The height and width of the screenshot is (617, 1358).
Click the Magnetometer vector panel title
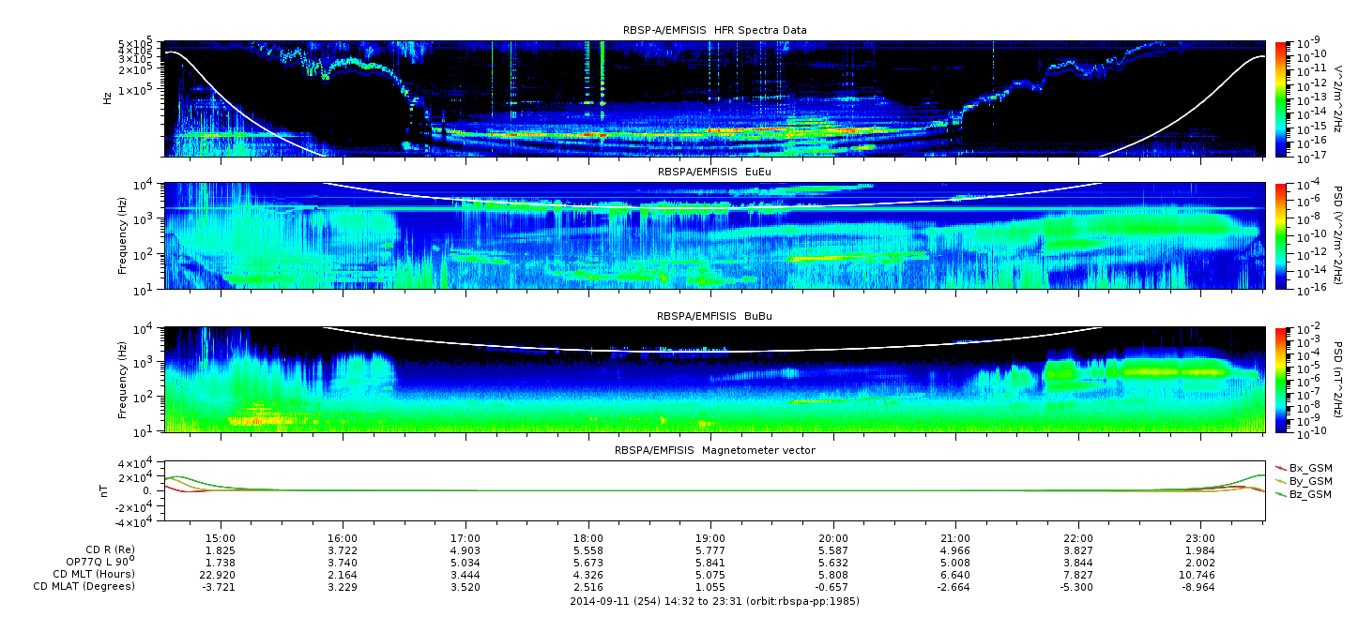point(714,450)
